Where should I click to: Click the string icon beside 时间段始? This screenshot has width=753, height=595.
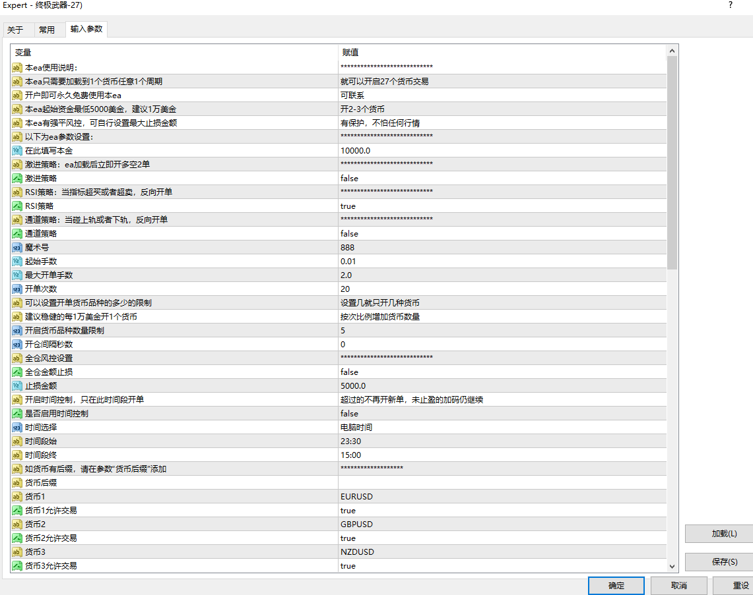(16, 441)
